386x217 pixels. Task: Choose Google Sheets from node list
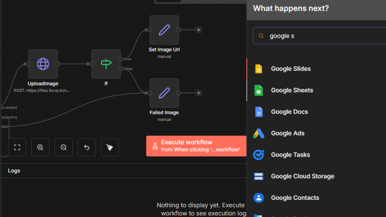tap(292, 90)
